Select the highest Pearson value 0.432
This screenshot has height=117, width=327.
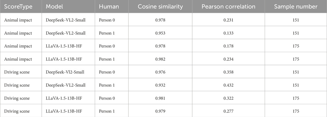click(x=228, y=85)
